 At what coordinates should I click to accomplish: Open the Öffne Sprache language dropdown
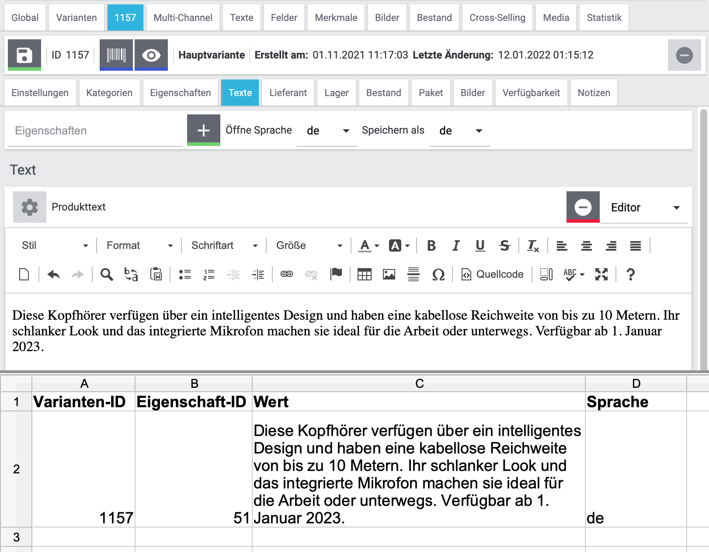327,131
